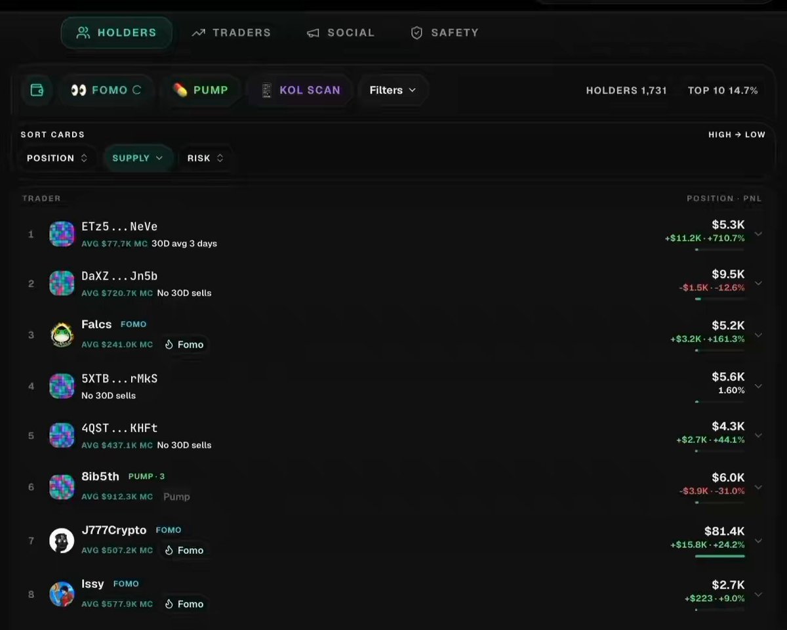Expand the Falcs row chevron
This screenshot has height=630, width=787.
click(758, 335)
